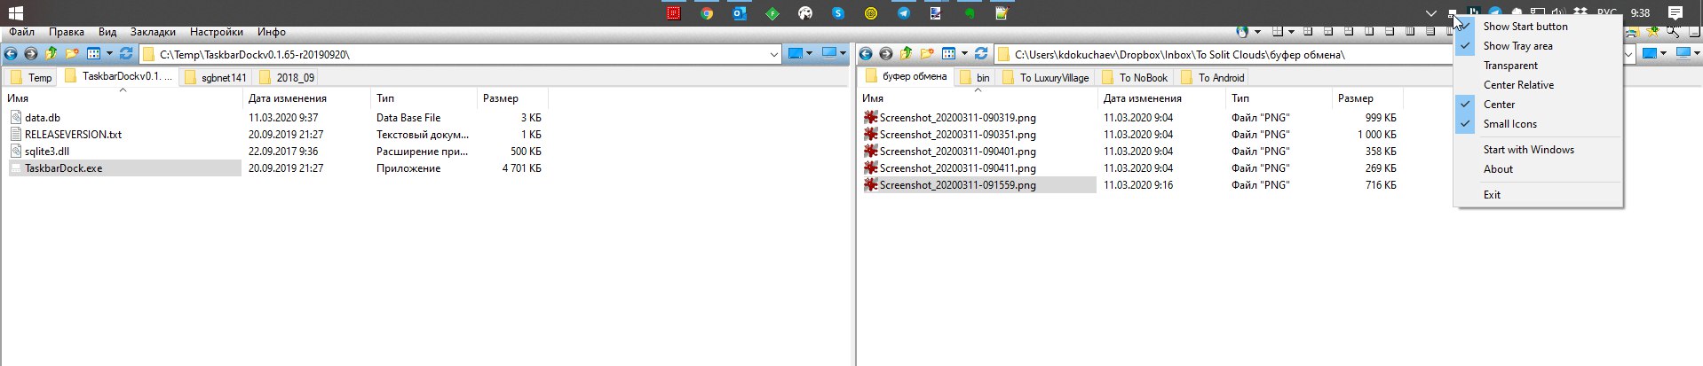Open Telegram from the taskbar
The image size is (1703, 366).
tap(904, 13)
